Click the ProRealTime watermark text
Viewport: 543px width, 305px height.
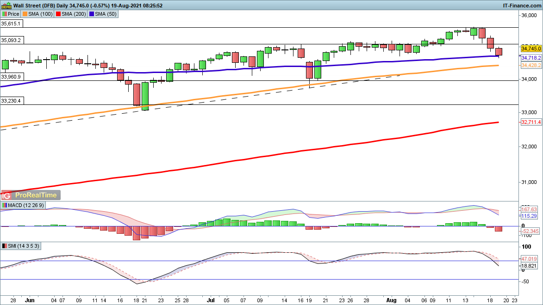coord(35,195)
